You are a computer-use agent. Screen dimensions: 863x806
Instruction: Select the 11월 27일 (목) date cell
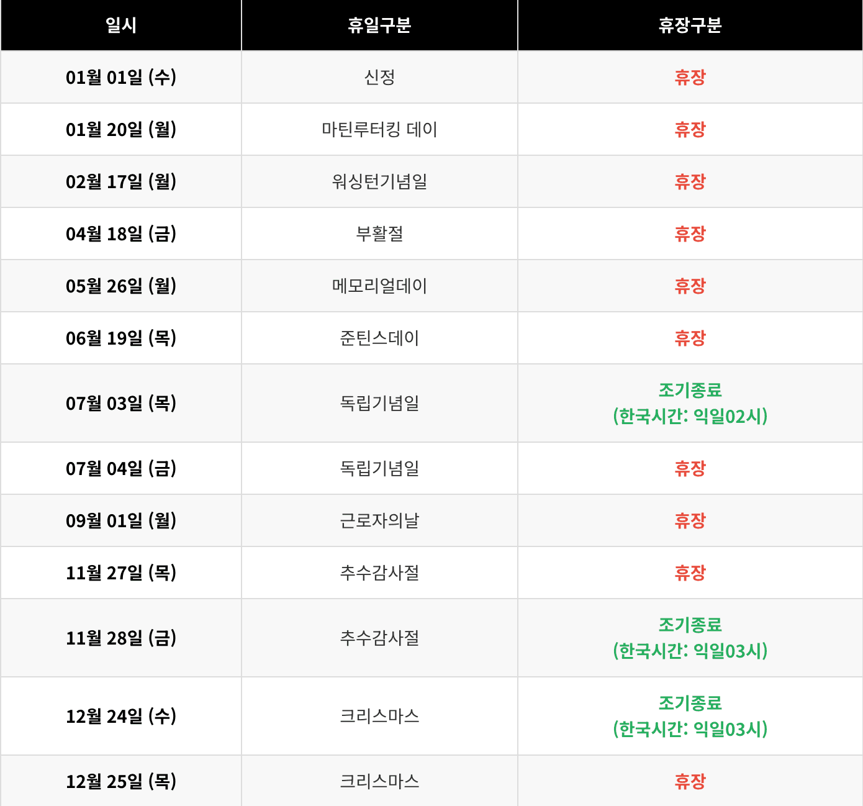click(x=121, y=573)
